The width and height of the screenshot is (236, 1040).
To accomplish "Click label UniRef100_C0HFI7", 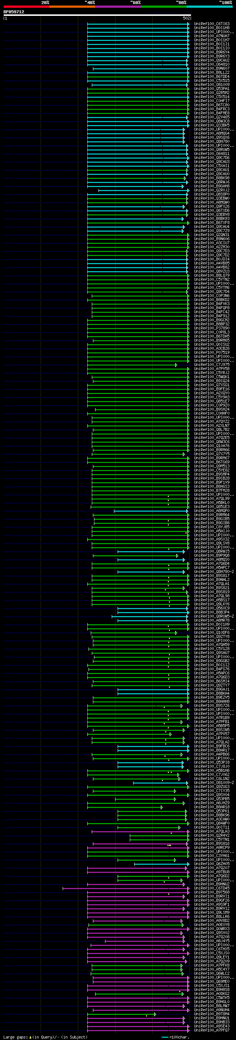I will coord(211,101).
